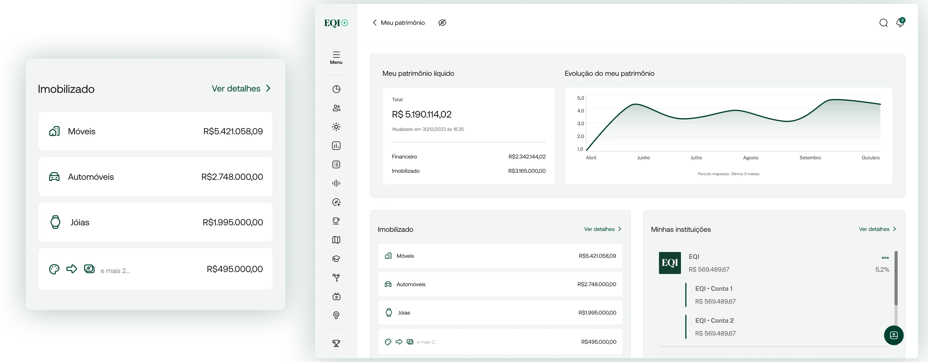
Task: Open the compass with sparkles sidebar icon
Action: pos(336,202)
